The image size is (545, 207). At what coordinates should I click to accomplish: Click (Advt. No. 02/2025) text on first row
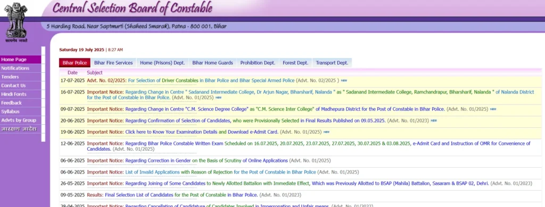click(317, 81)
